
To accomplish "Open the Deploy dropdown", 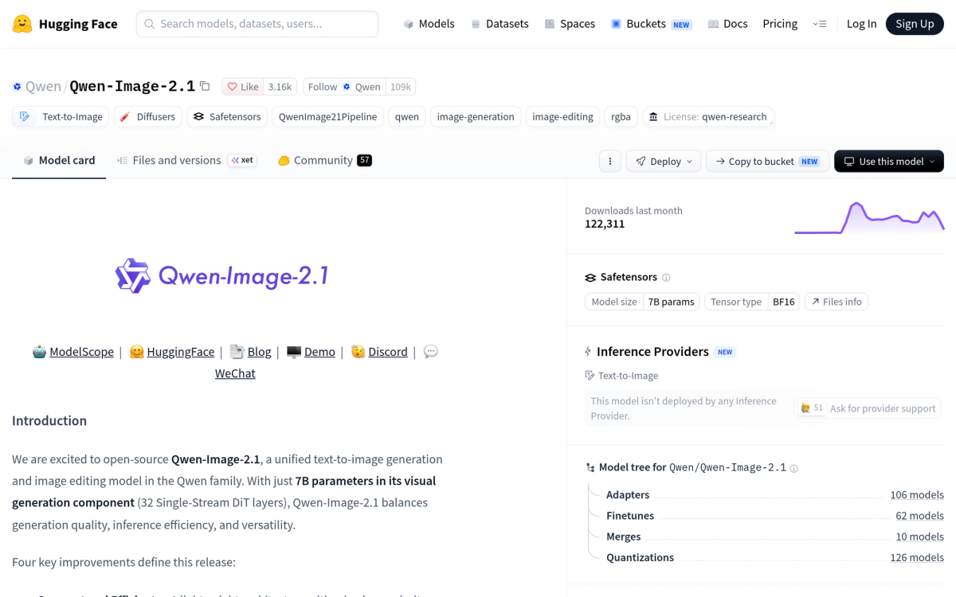I will [x=664, y=161].
